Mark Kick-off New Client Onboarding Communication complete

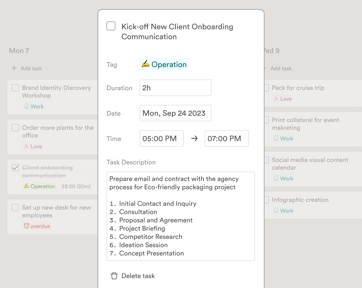[x=111, y=26]
